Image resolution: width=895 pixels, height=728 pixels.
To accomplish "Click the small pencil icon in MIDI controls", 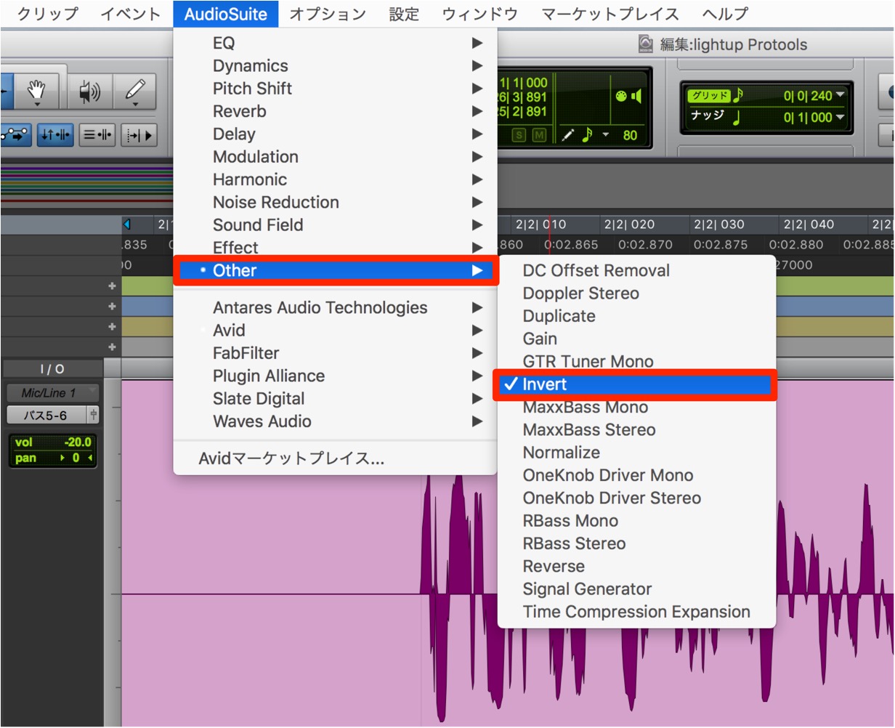I will pos(568,135).
